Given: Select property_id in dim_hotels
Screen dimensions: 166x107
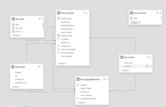Looking at the screenshot, I should tap(19, 79).
